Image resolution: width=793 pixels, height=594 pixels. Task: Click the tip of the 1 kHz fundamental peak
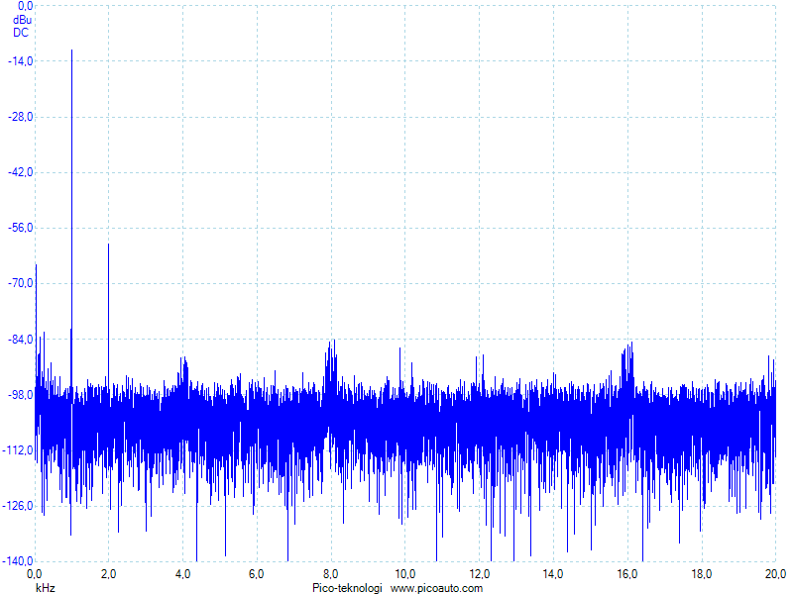click(71, 50)
